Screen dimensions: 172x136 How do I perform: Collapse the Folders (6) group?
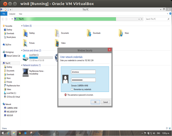click(22, 26)
